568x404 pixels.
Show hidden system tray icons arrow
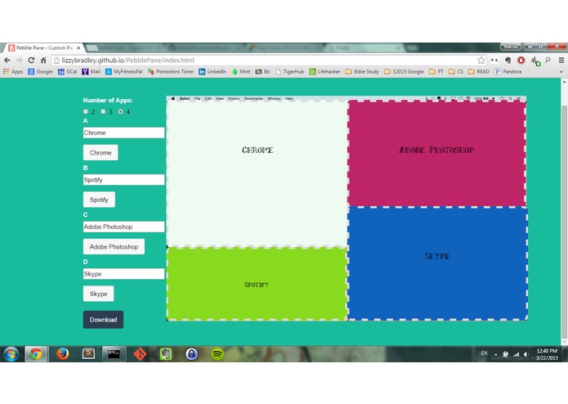495,354
